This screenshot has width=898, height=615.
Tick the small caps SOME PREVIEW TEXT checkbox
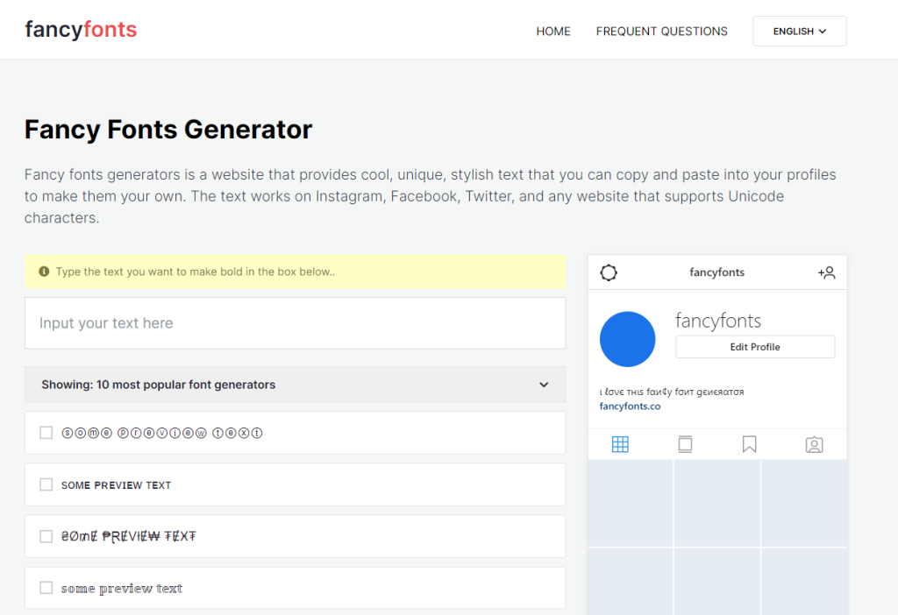pyautogui.click(x=46, y=484)
